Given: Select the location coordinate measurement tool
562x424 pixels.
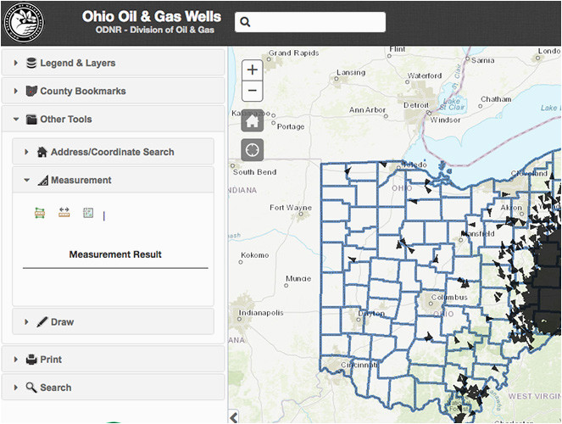Looking at the screenshot, I should pyautogui.click(x=88, y=213).
